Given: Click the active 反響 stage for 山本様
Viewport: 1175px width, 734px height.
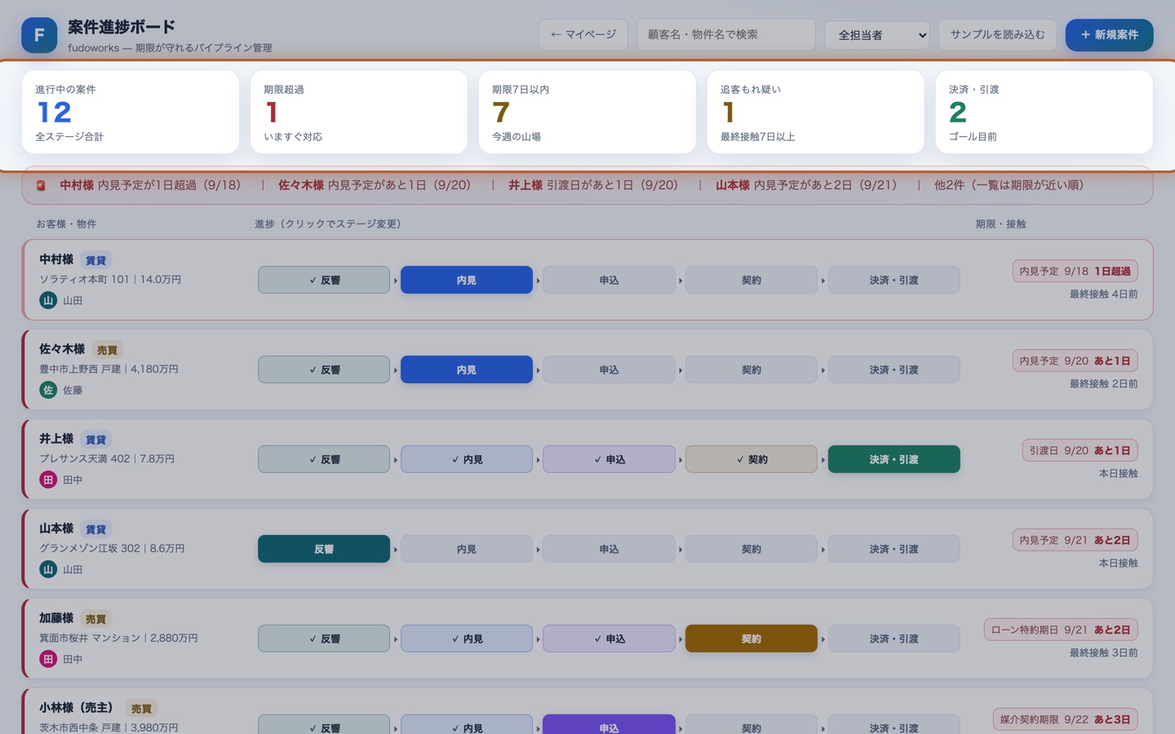Looking at the screenshot, I should [x=324, y=549].
